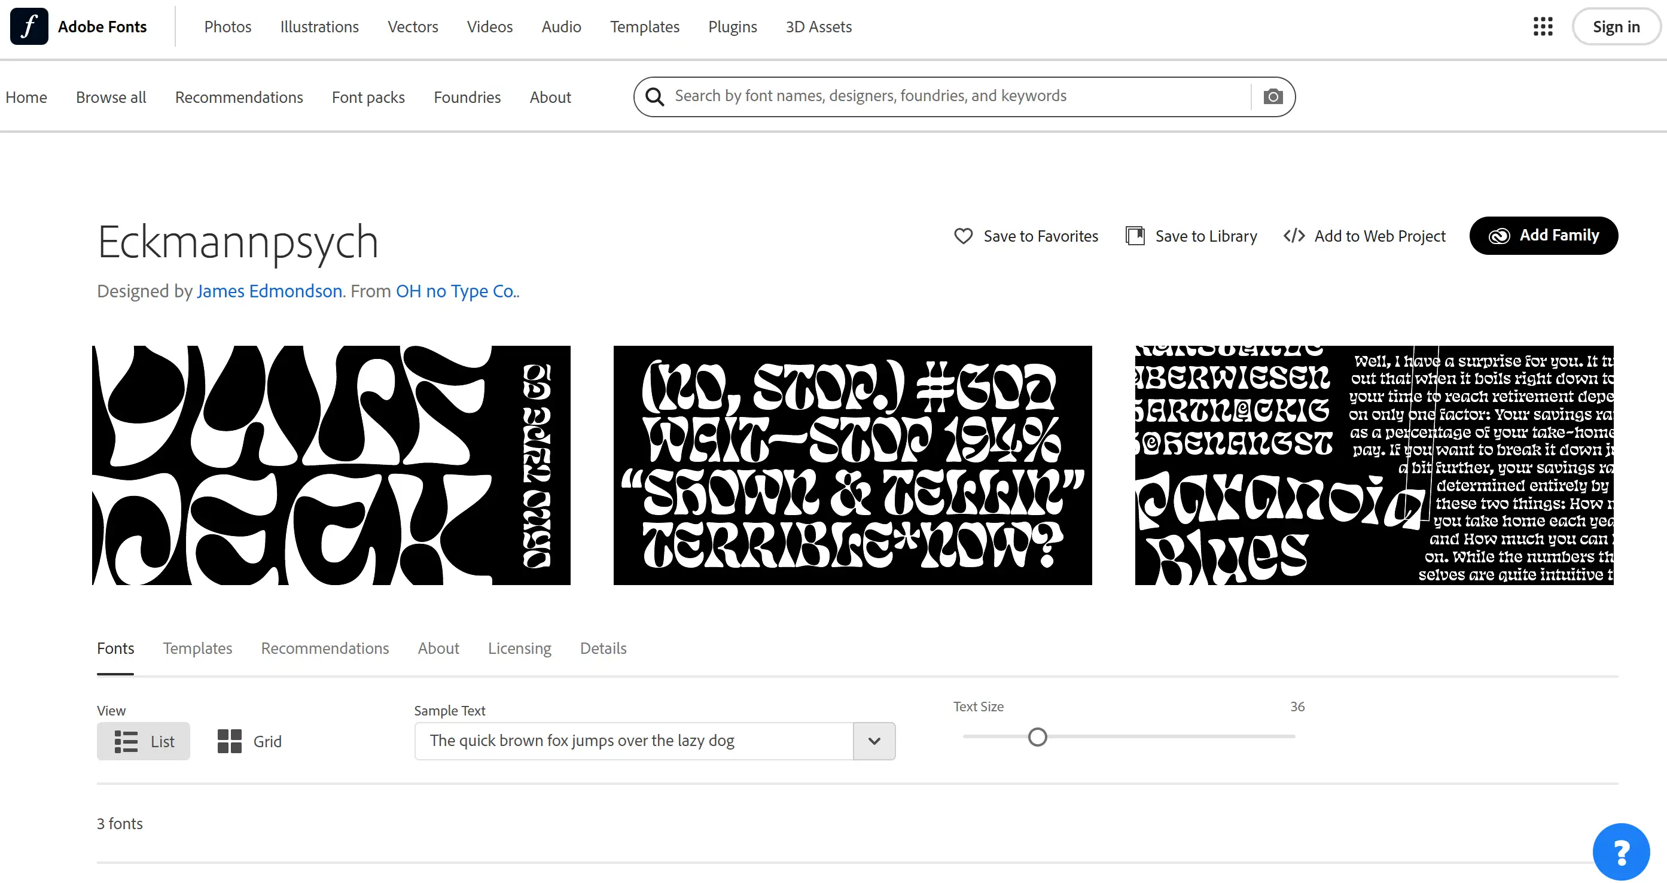Switch to List view
Screen dimensions: 1667x883
point(144,741)
